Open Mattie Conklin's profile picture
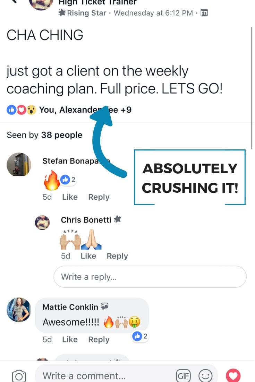The width and height of the screenshot is (255, 382). click(x=19, y=310)
